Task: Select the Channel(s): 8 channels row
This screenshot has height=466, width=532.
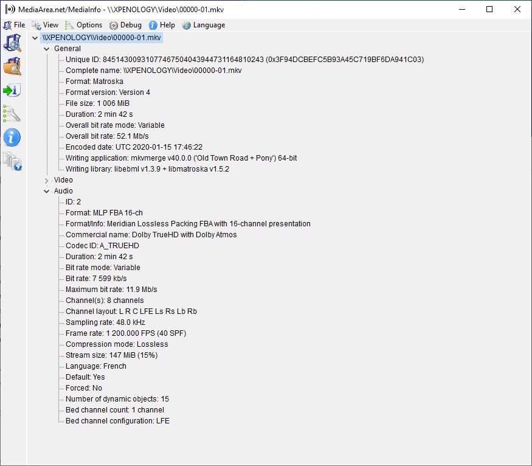Action: pyautogui.click(x=105, y=301)
